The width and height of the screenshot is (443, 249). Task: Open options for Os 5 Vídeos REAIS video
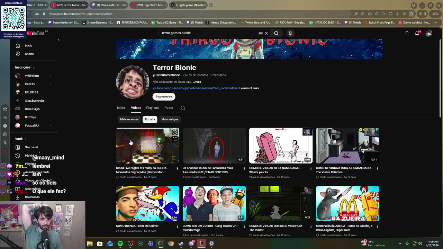click(244, 168)
